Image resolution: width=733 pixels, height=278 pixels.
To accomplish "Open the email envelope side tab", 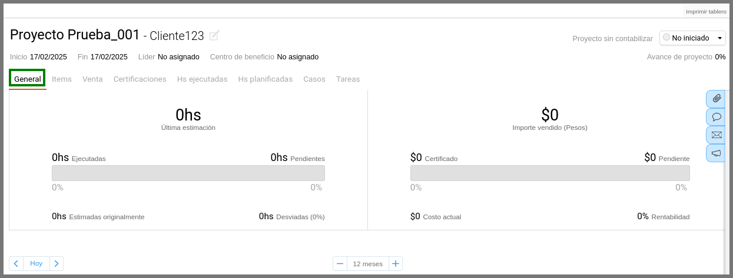I will 716,135.
